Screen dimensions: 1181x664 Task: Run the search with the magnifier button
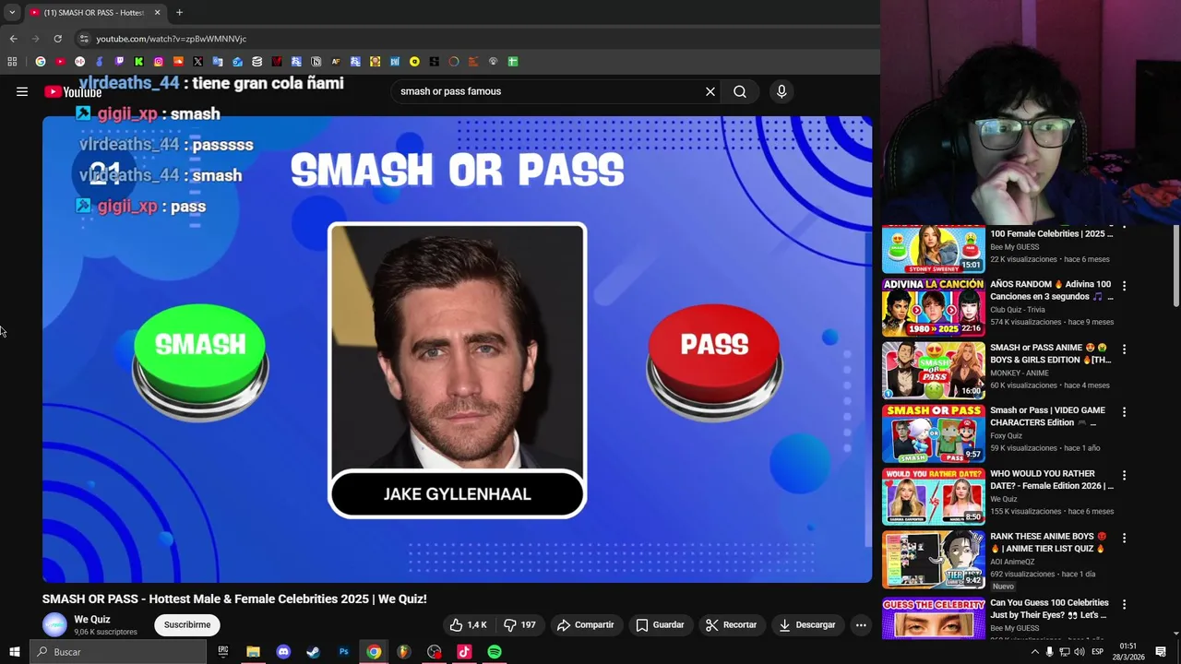(x=740, y=91)
